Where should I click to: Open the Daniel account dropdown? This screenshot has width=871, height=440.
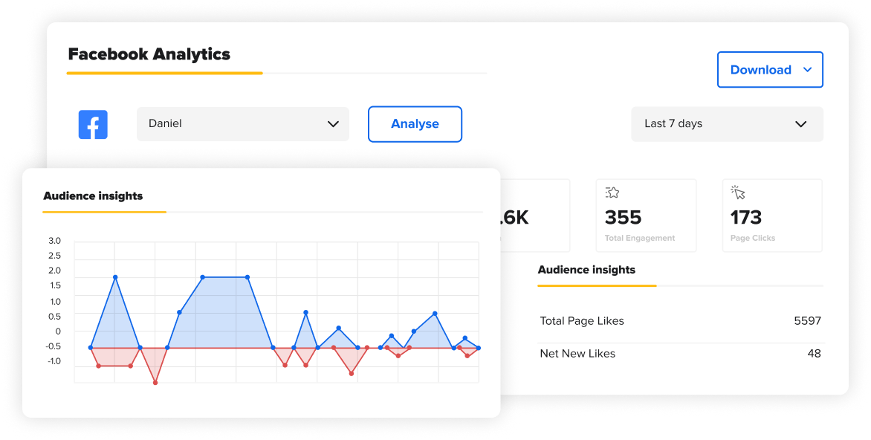(243, 124)
